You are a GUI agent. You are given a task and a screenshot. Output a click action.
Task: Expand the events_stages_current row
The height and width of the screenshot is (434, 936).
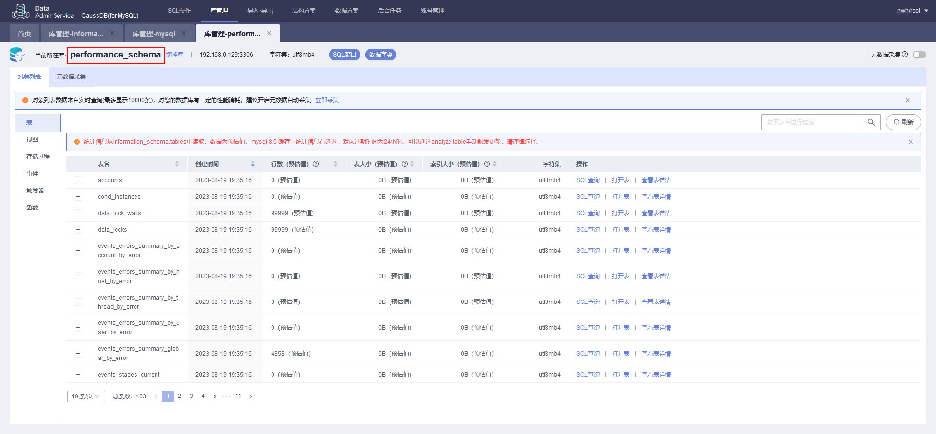tap(78, 375)
